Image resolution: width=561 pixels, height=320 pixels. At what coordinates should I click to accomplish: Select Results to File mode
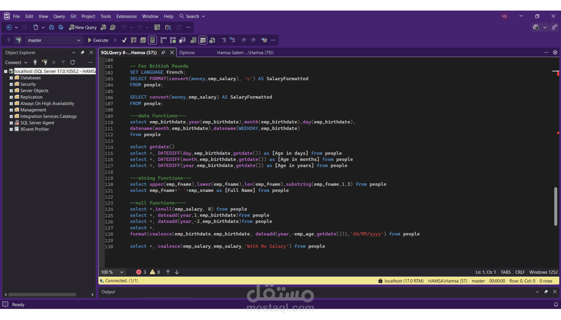[x=212, y=40]
